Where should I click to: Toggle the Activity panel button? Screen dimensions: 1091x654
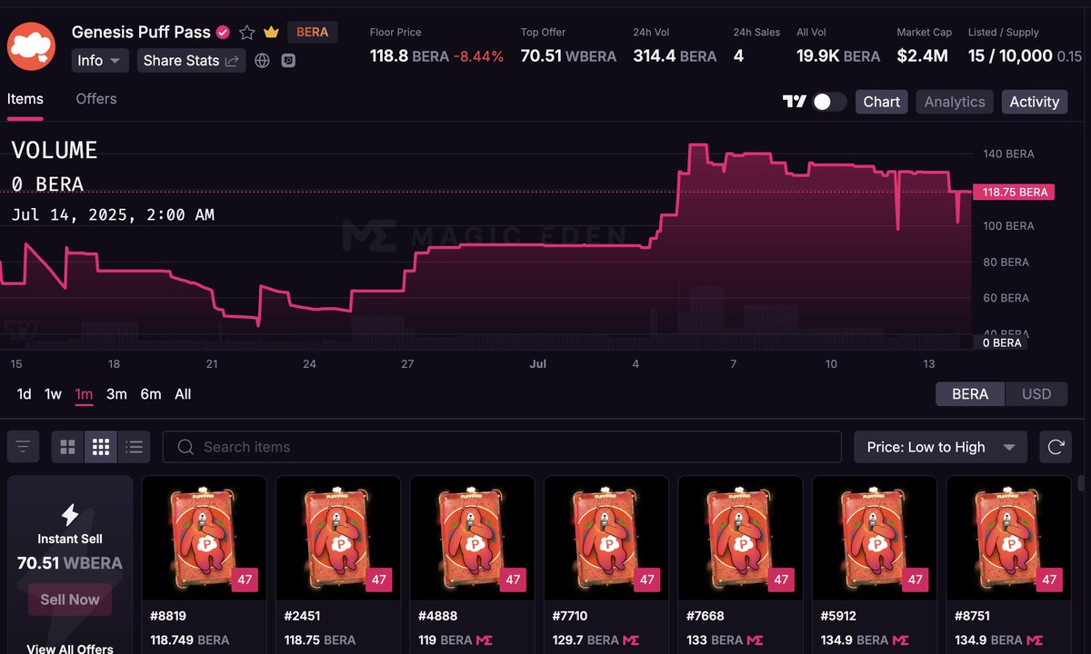1035,102
